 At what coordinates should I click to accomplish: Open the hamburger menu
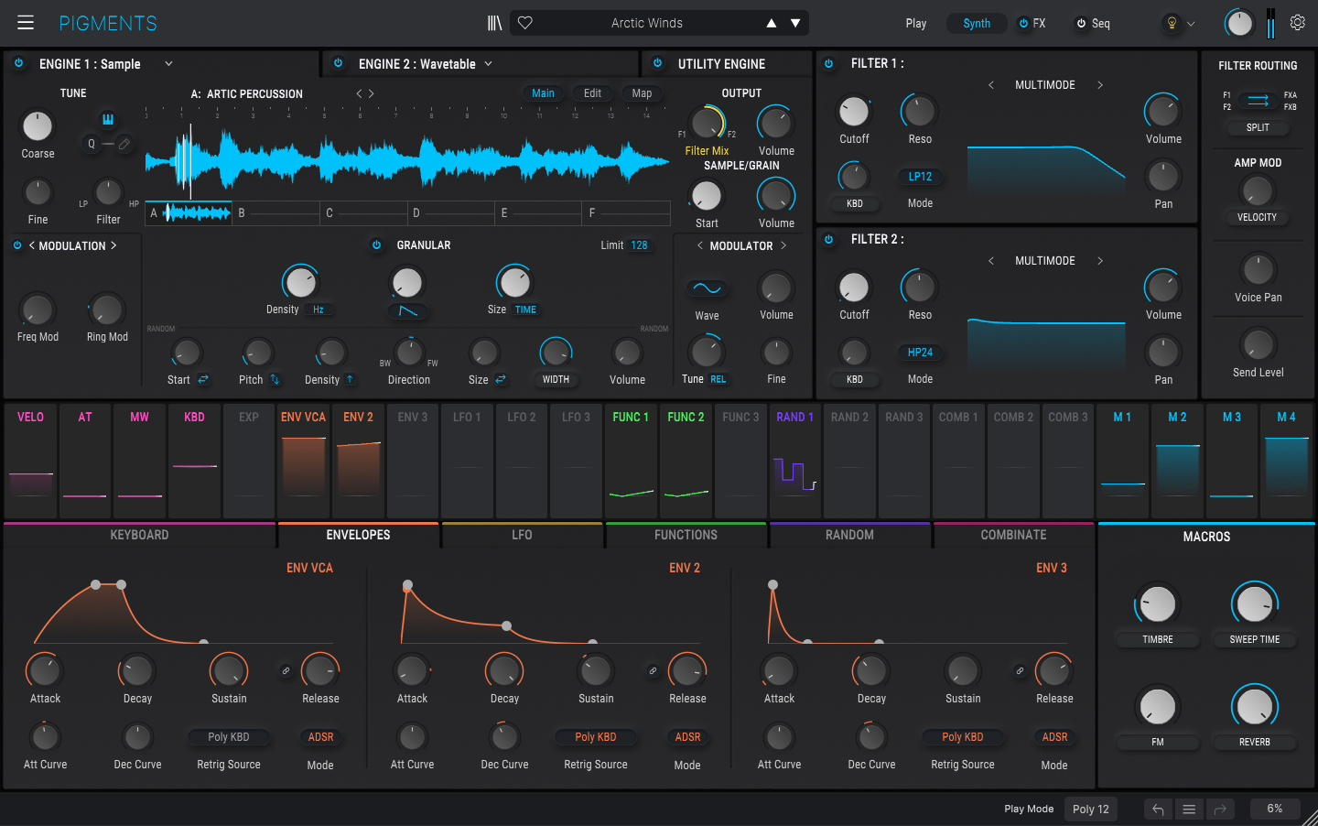click(x=25, y=23)
